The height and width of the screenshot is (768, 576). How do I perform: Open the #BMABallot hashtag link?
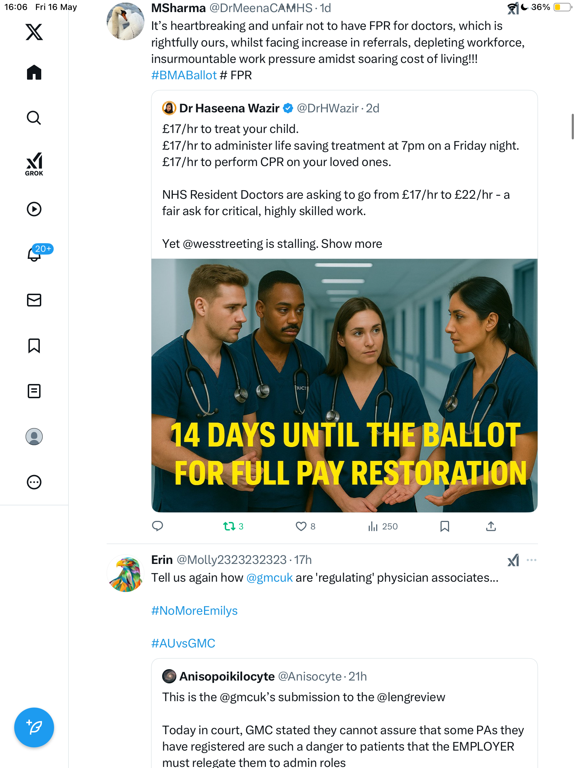point(184,75)
